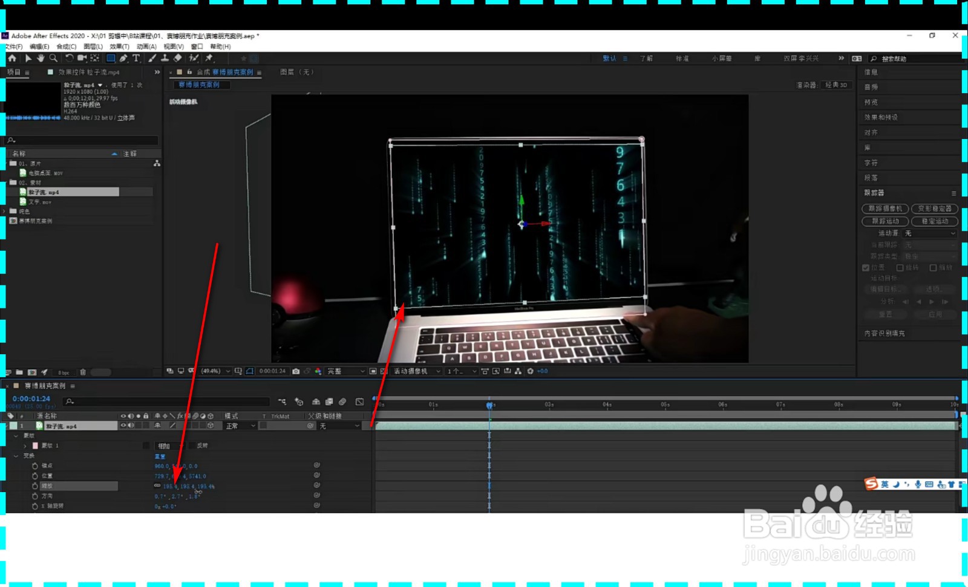Create new composition icon in Project panel
The height and width of the screenshot is (587, 968).
[32, 372]
